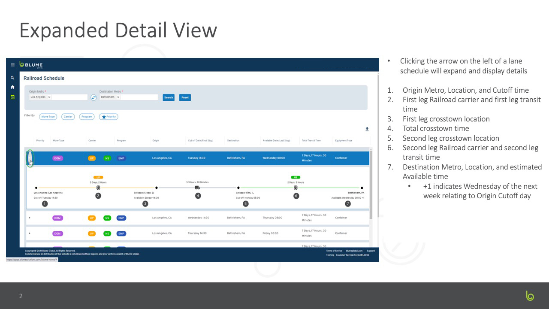Swap origin and destination metros
This screenshot has width=549, height=309.
point(94,97)
